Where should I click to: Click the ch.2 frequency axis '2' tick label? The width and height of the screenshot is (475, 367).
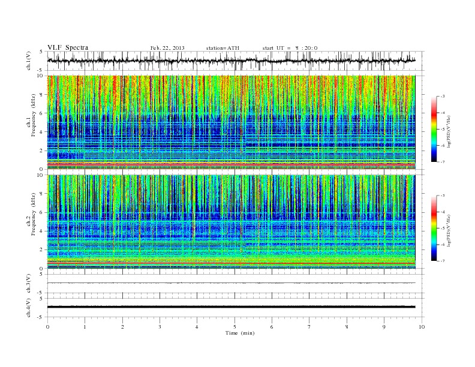41,250
